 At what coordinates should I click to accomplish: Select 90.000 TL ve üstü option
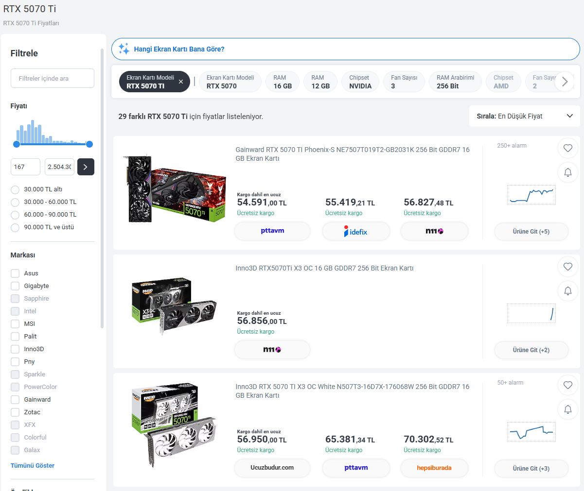point(15,227)
